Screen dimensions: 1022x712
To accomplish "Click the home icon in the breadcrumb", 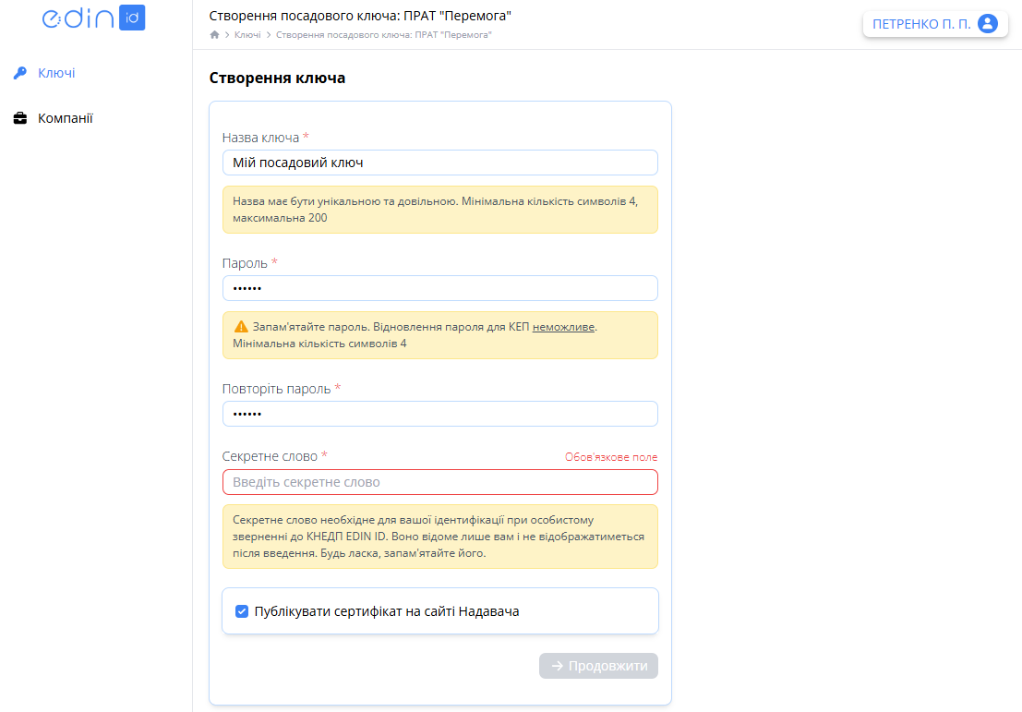I will 214,33.
